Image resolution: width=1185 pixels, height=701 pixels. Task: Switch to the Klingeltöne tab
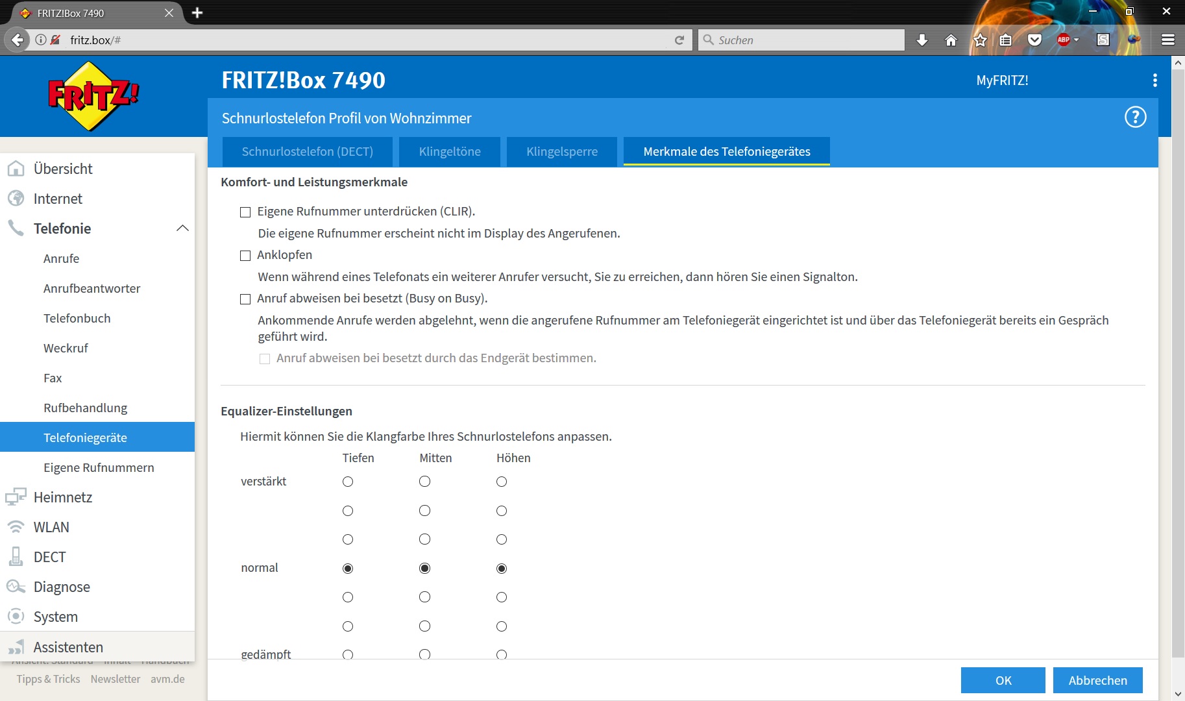[x=450, y=151]
